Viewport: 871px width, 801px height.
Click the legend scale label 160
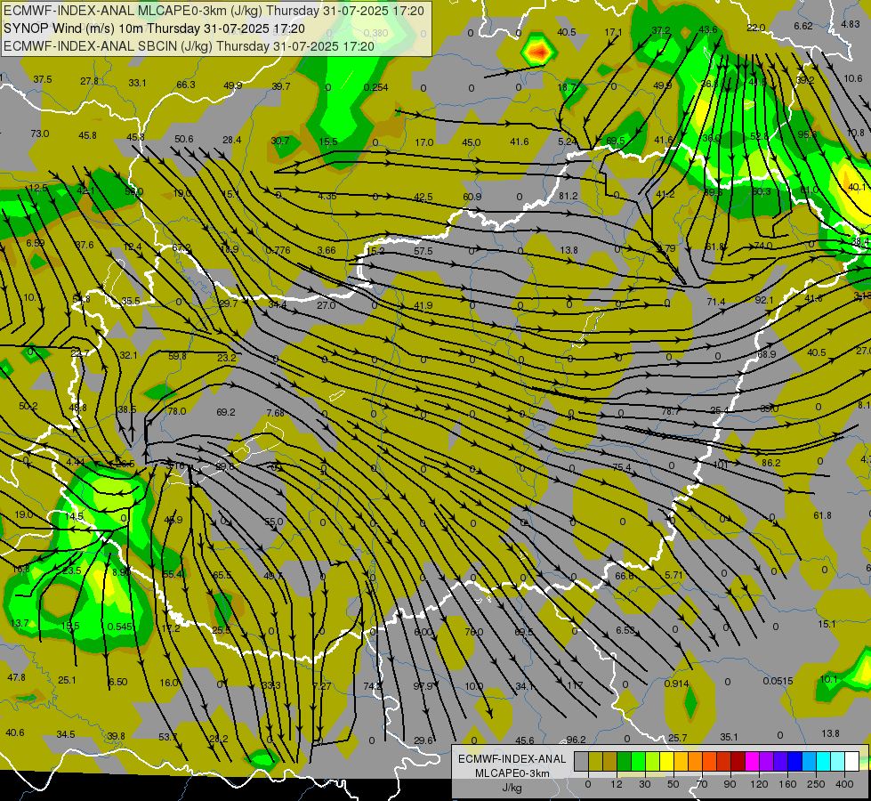[x=787, y=784]
